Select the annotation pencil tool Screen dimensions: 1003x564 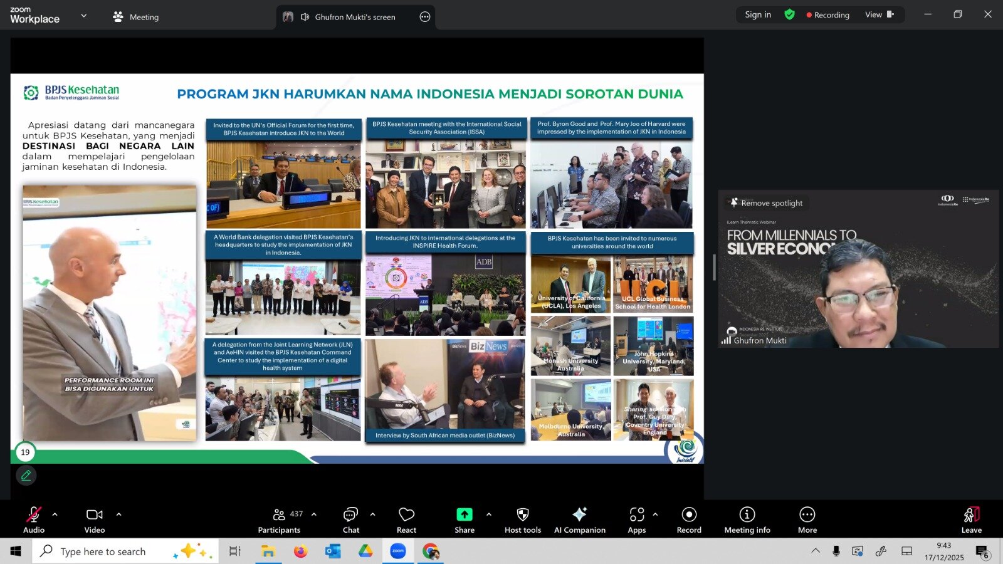tap(26, 475)
